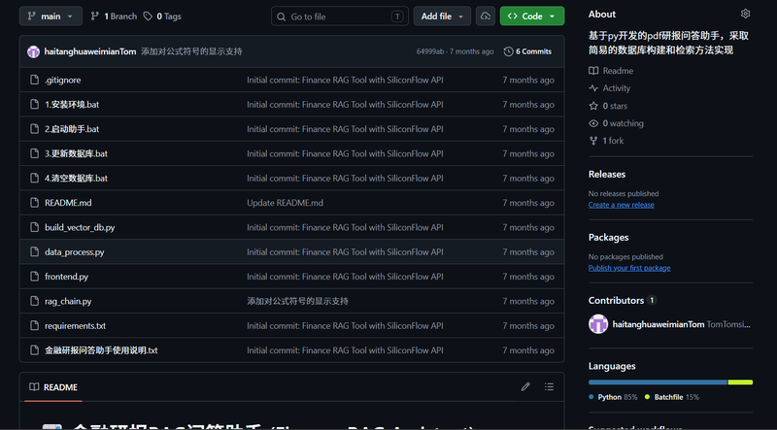Viewport: 777px width, 430px height.
Task: Click file icon beside requirements.txt
Action: [x=34, y=326]
